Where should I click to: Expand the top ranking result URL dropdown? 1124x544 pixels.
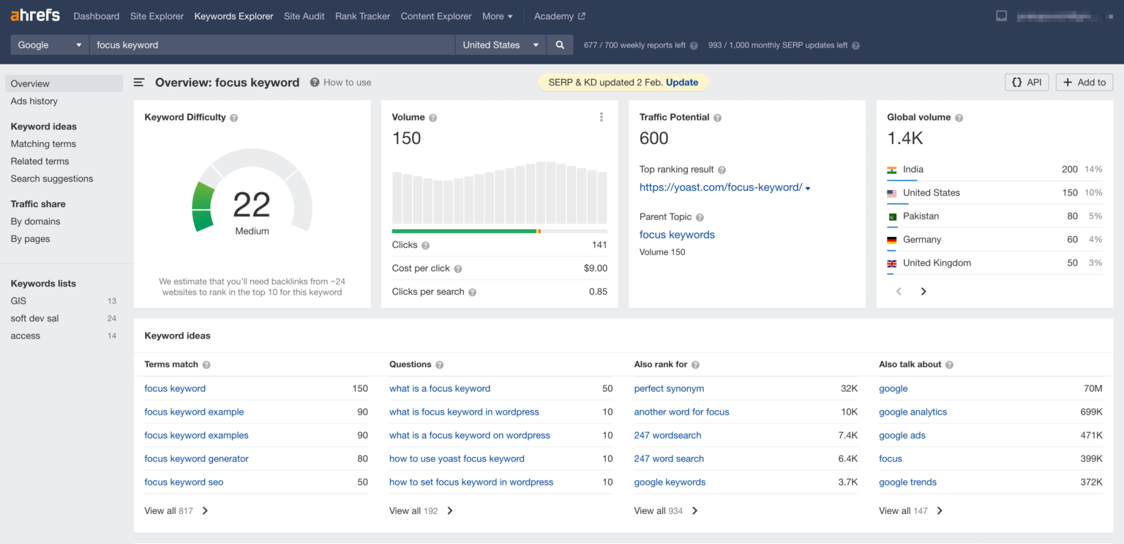coord(808,187)
